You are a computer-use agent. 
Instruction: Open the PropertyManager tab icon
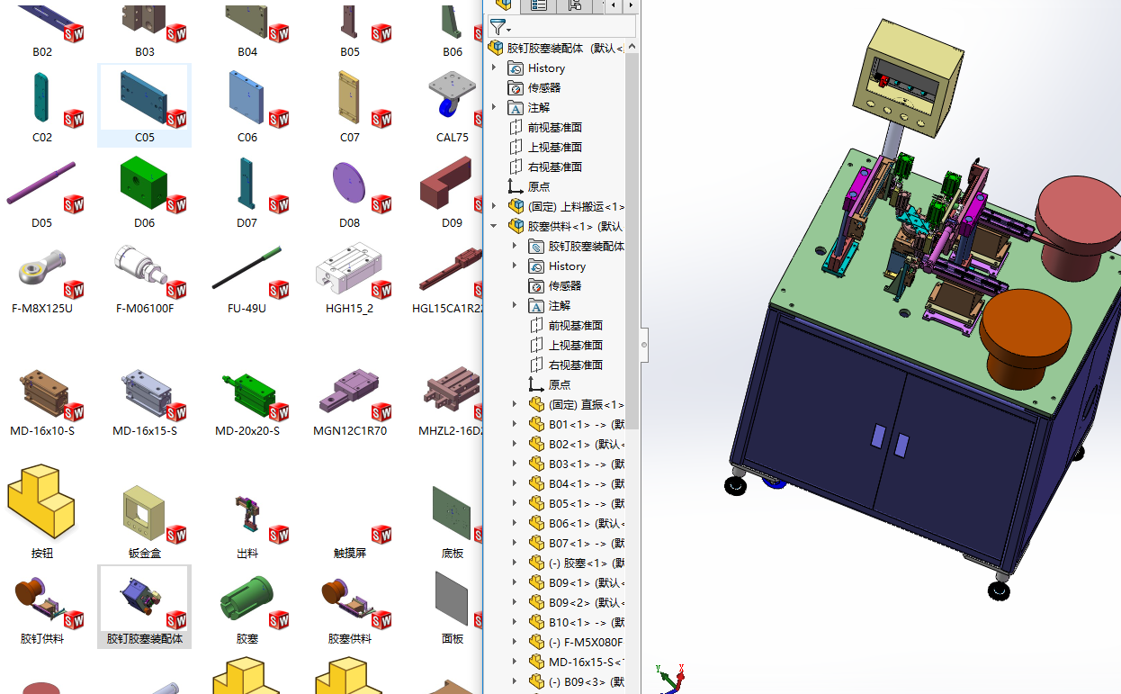pyautogui.click(x=539, y=5)
